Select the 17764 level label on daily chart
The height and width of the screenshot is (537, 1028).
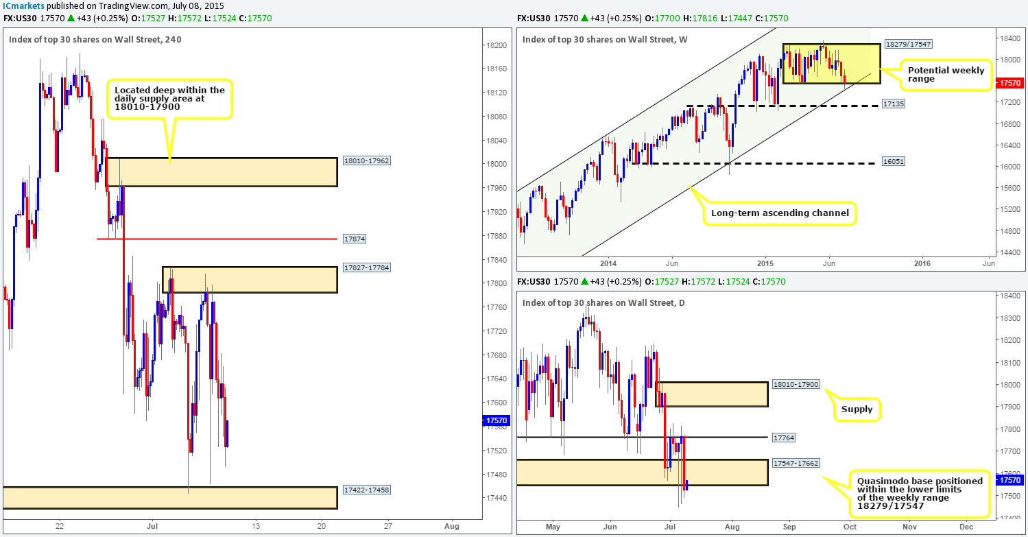782,437
